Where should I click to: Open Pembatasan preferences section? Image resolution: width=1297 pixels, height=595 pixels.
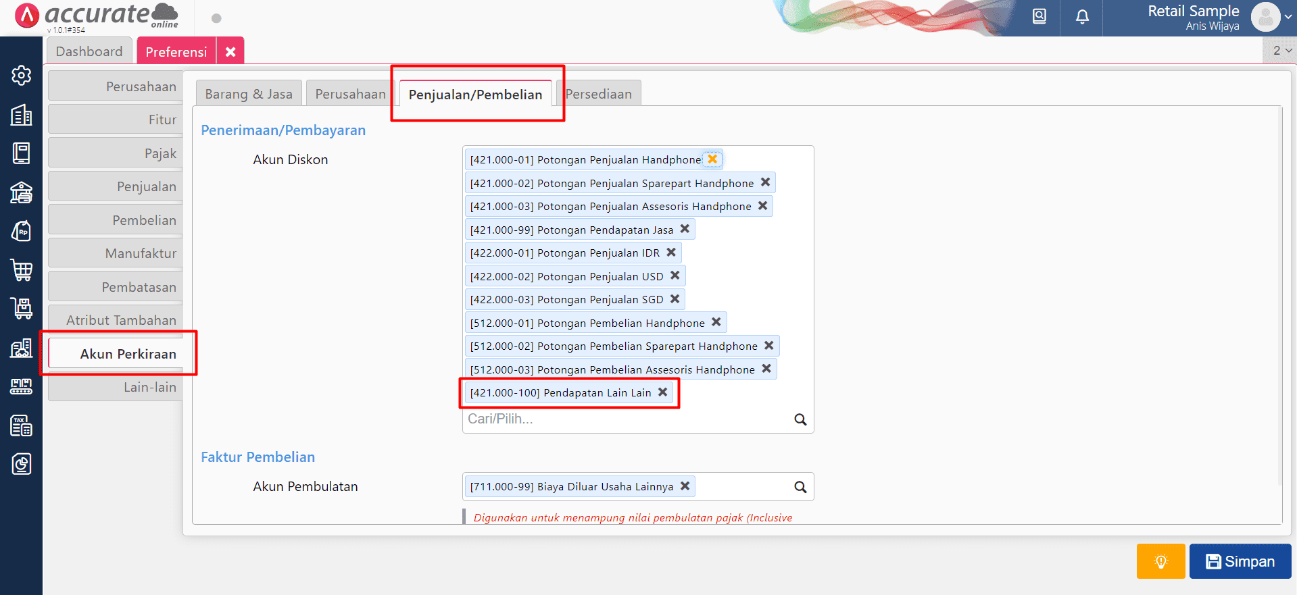(x=116, y=287)
